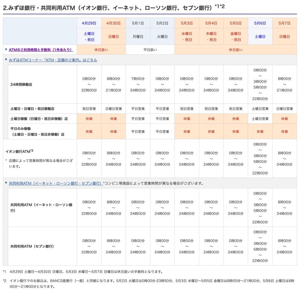302x290 pixels.
Task: Open the 共同利用ATM（イーネット・ローソン銀行・セブン銀行） link
Action: (55, 183)
